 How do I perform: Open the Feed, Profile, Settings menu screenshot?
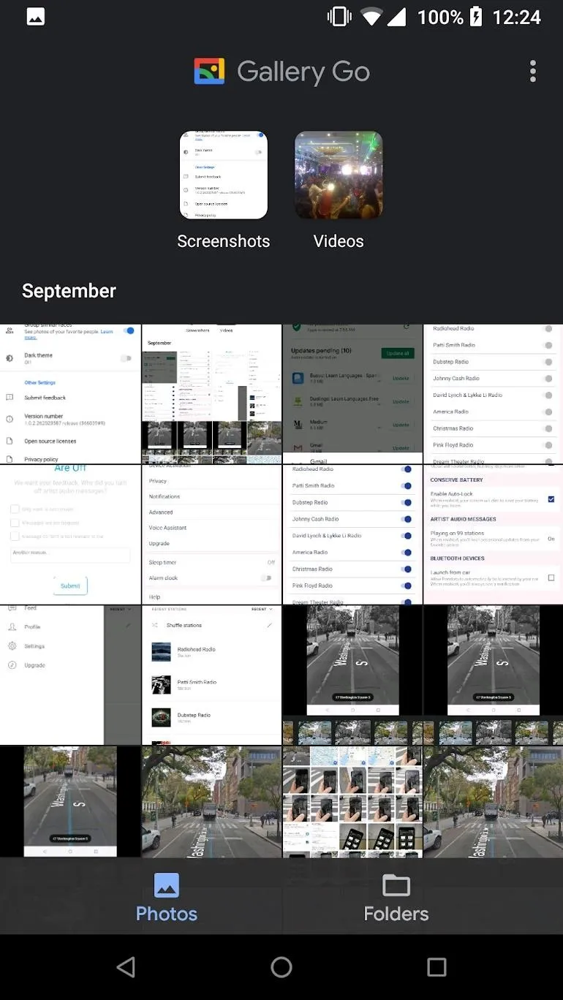point(70,675)
